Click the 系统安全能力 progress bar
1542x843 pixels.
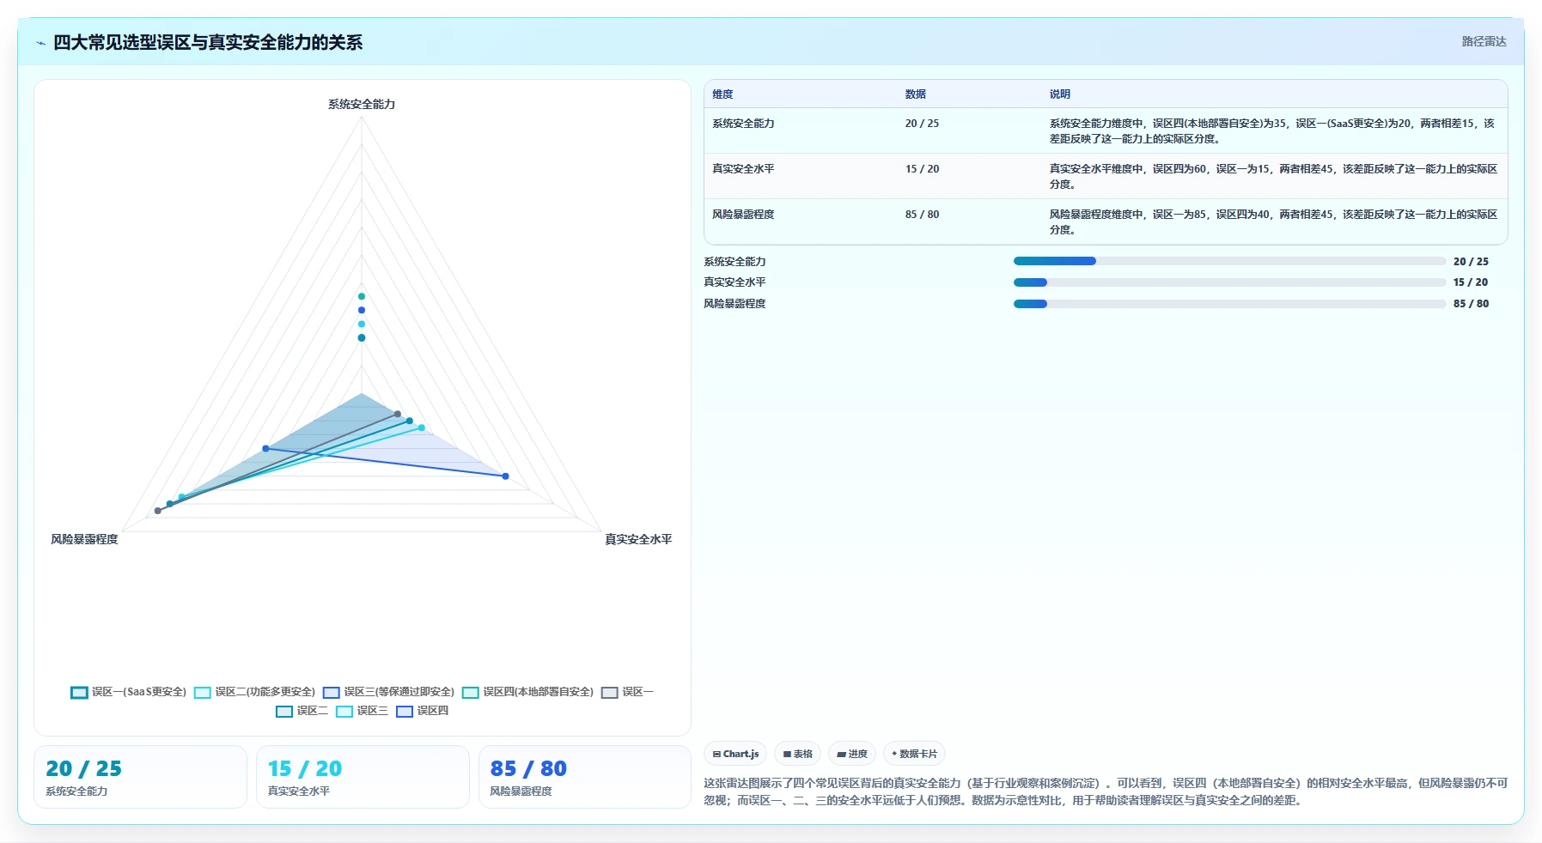click(x=1229, y=261)
